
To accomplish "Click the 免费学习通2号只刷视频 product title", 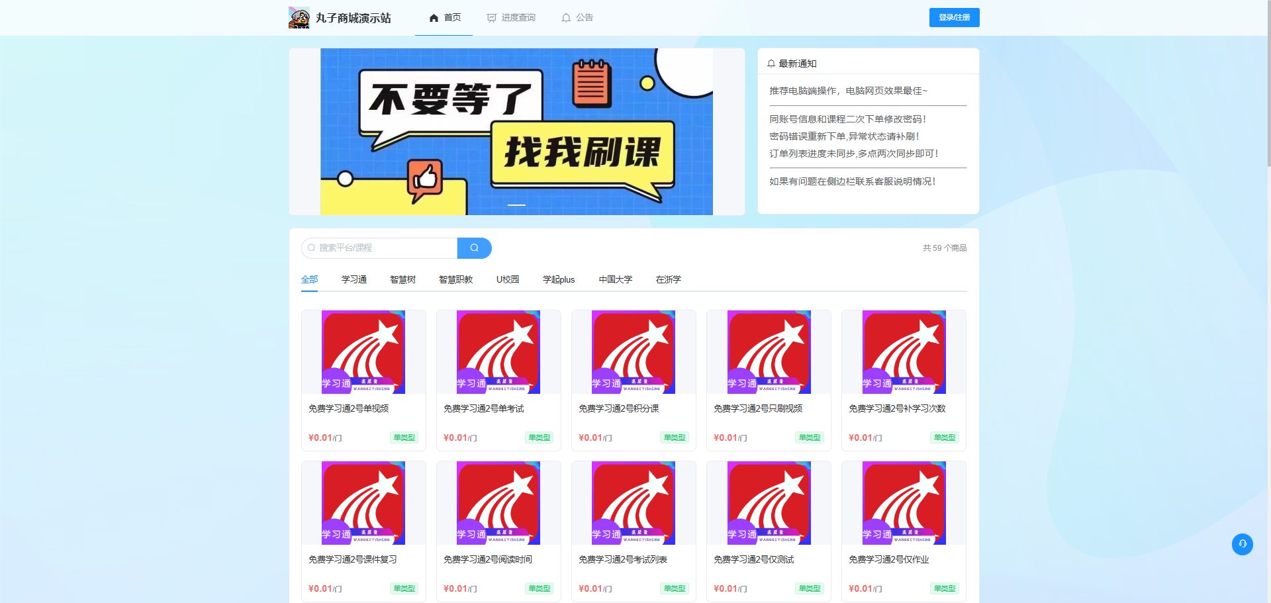I will point(758,409).
